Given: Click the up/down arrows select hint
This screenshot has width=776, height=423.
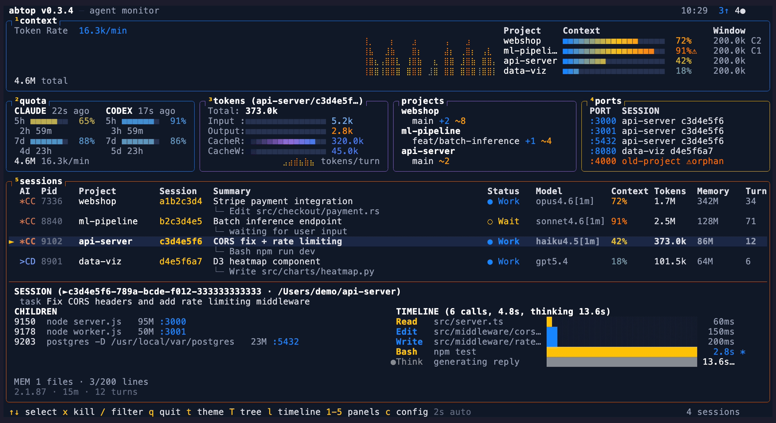Looking at the screenshot, I should [14, 412].
